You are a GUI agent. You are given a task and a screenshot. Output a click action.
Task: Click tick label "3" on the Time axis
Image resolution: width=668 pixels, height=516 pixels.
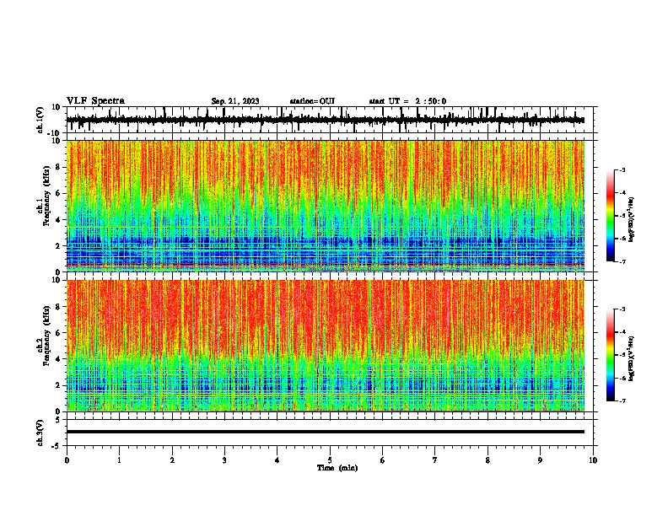coord(224,460)
